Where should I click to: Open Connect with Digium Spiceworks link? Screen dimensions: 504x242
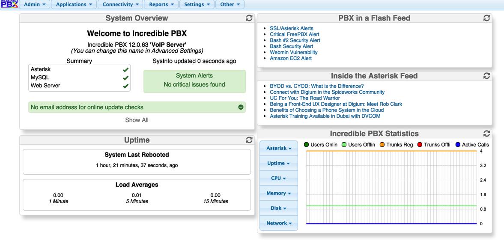(x=327, y=92)
